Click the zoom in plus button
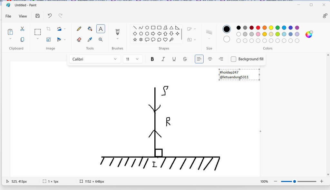The height and width of the screenshot is (190, 330). [x=322, y=181]
